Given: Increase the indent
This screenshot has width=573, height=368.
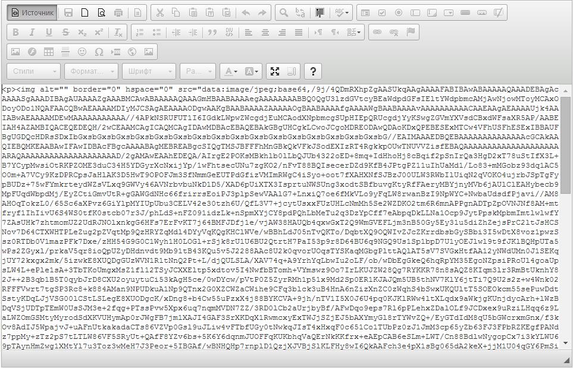Looking at the screenshot, I should coord(193,32).
